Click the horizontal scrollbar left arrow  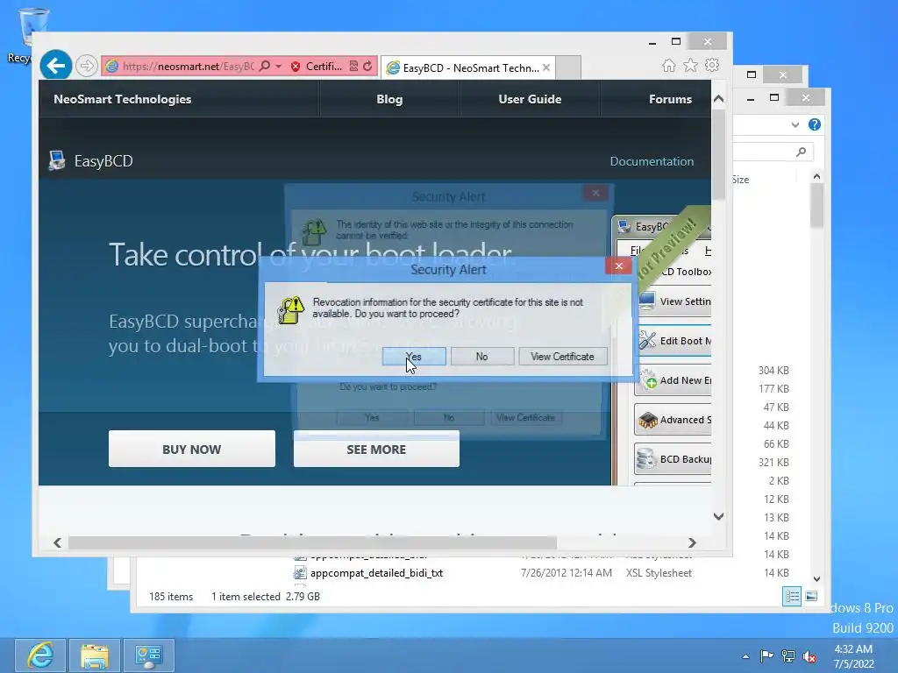click(57, 542)
